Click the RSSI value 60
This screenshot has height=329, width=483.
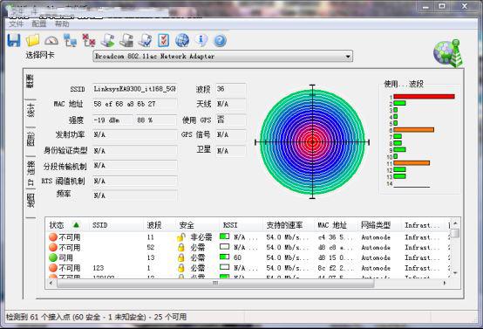coord(237,257)
